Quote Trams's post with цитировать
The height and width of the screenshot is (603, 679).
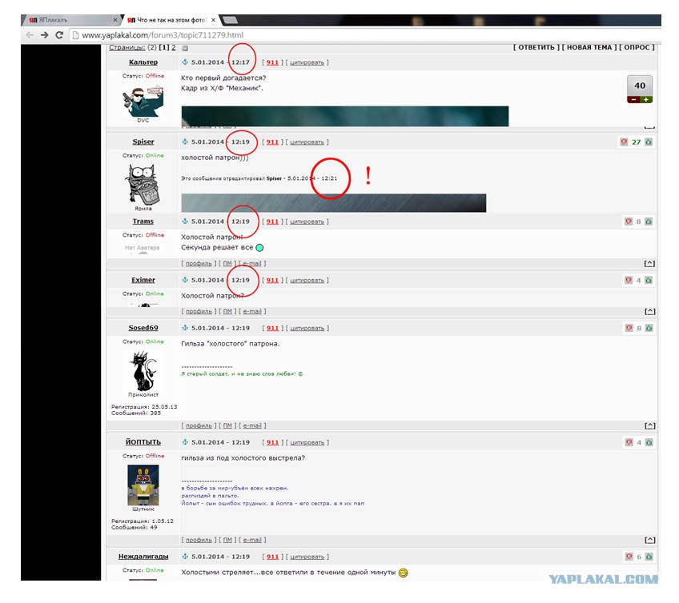click(307, 222)
